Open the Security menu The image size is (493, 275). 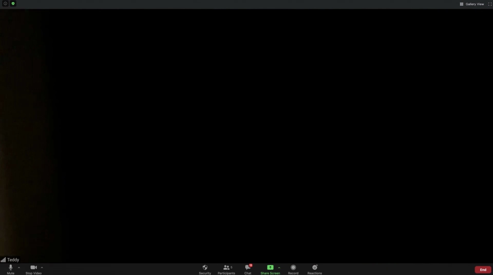[205, 269]
